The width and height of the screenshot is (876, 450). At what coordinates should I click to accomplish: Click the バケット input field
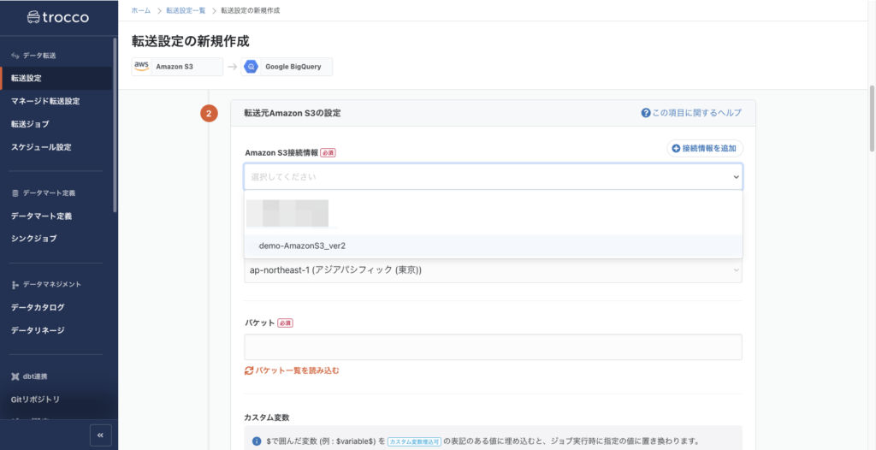tap(493, 346)
